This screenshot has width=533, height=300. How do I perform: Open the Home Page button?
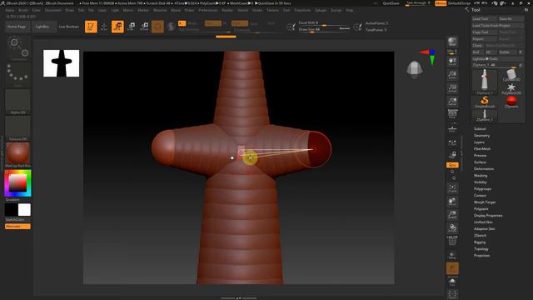tap(17, 27)
